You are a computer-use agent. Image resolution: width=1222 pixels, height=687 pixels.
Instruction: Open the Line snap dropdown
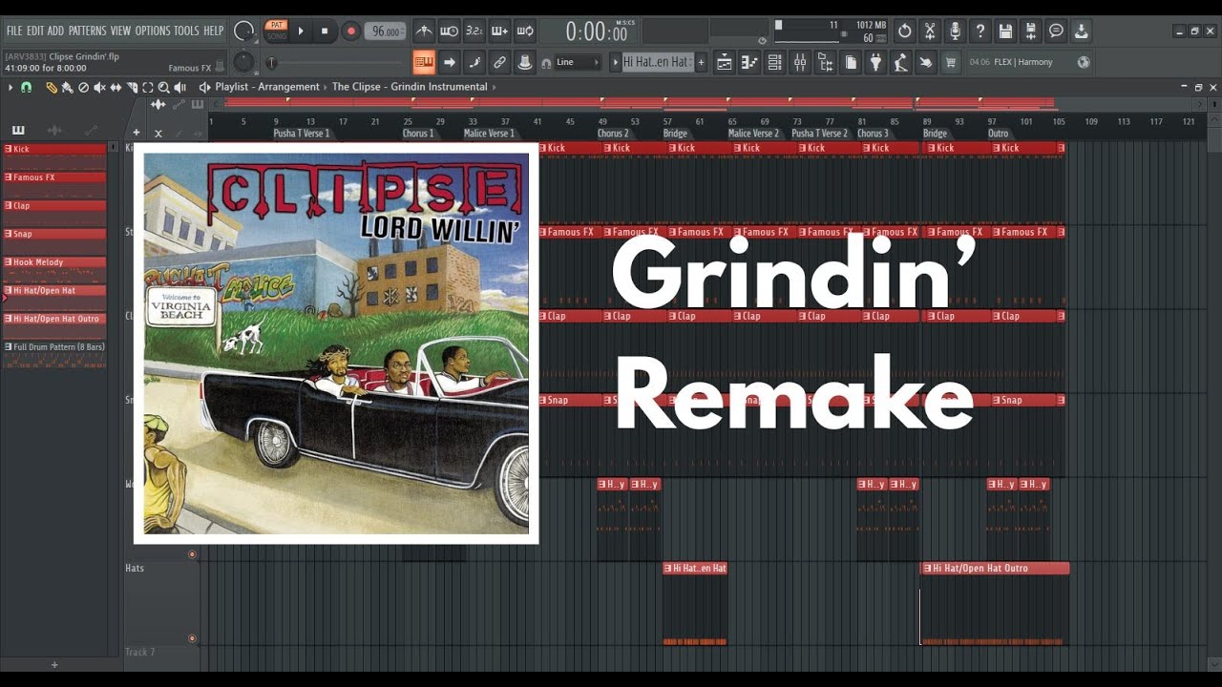(x=578, y=62)
